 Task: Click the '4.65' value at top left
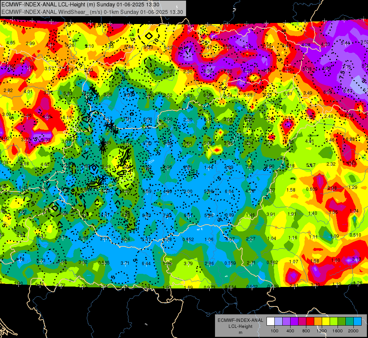11,43
